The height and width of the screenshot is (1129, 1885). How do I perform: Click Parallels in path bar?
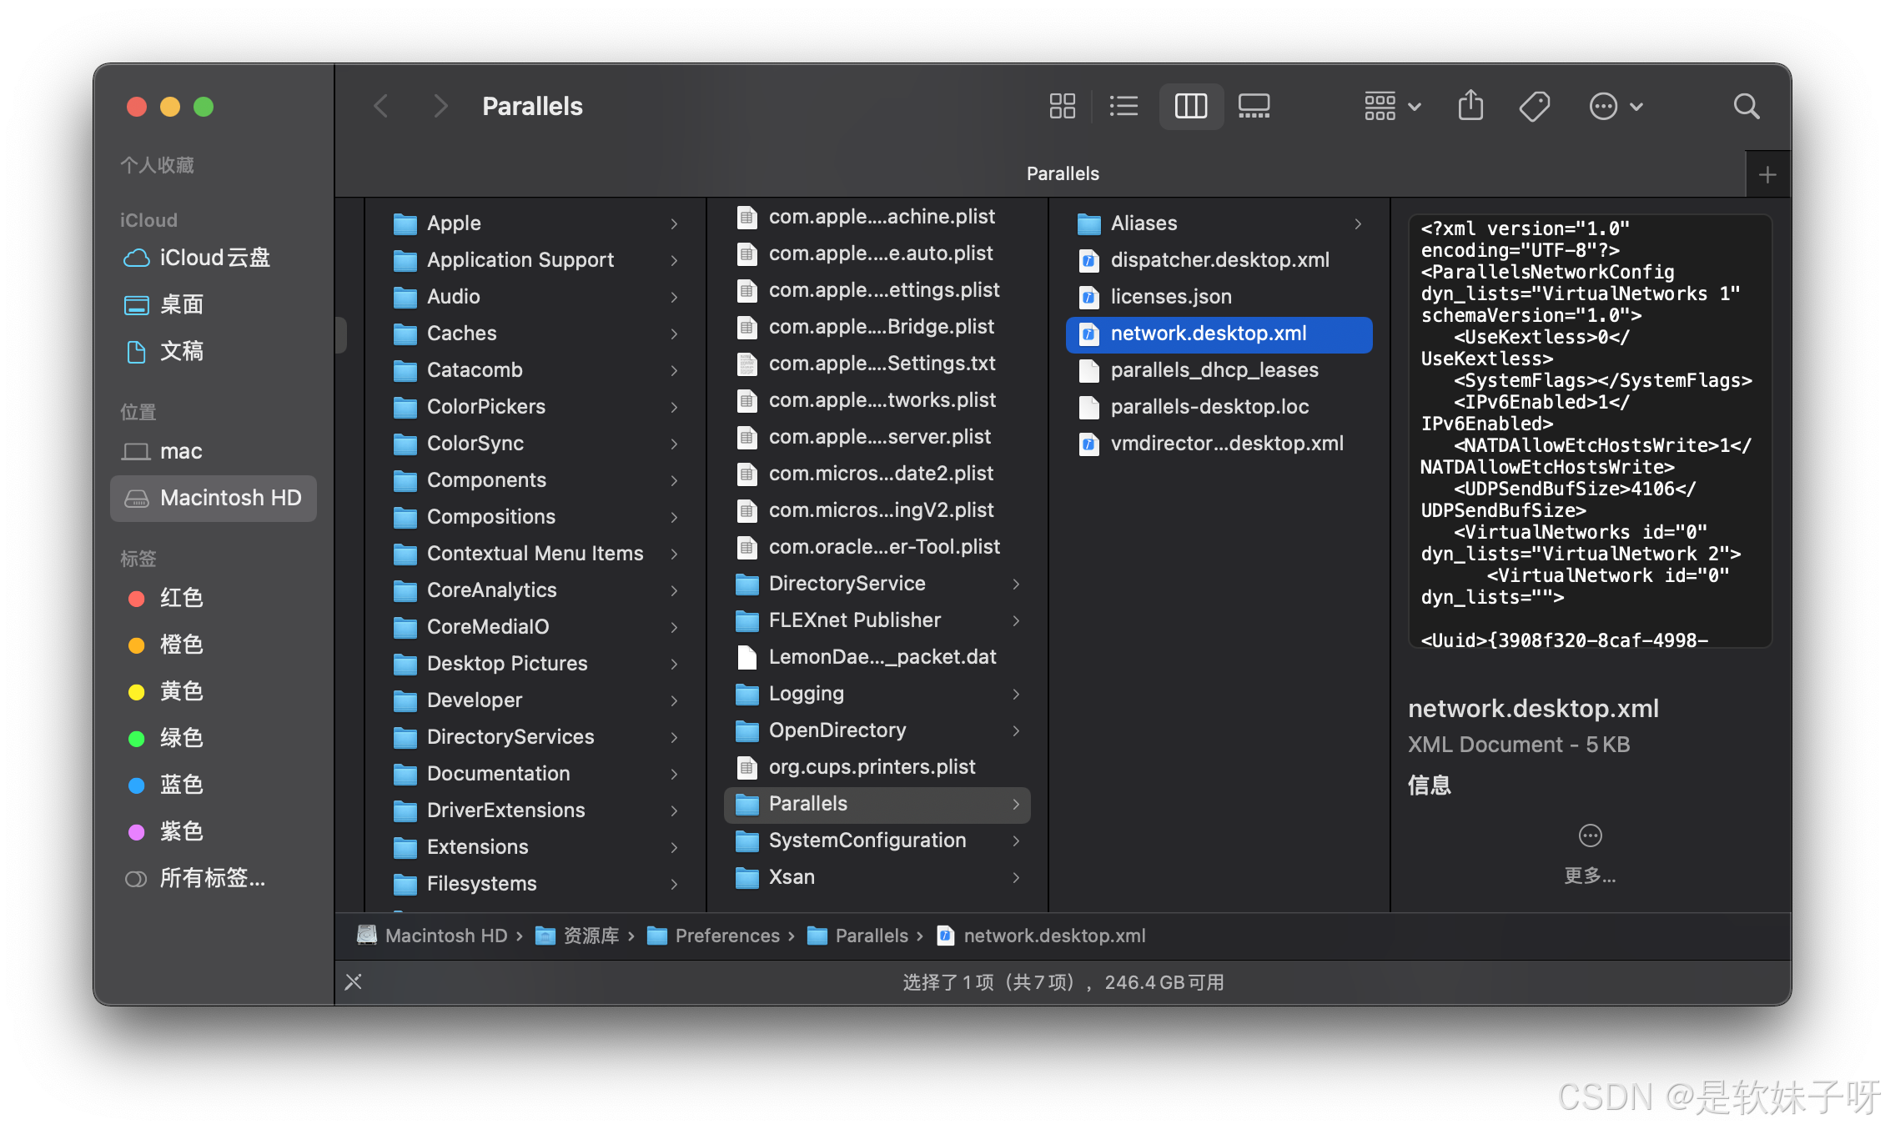point(858,936)
